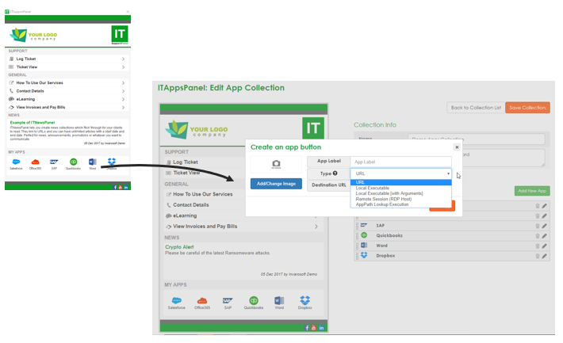Click the trash delete icon for Word row
Screen dimensions: 563x343
[537, 246]
